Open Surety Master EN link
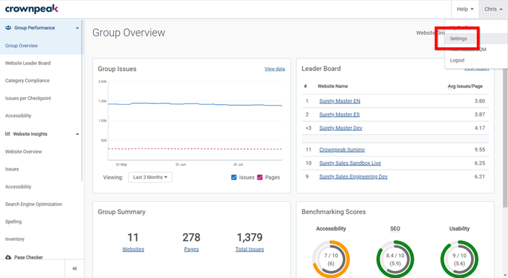The image size is (508, 278). tap(339, 101)
